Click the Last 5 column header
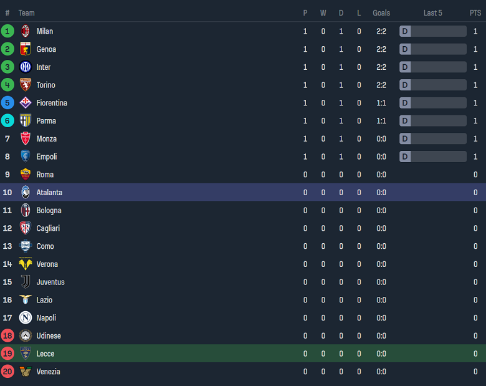This screenshot has width=486, height=386. point(432,13)
